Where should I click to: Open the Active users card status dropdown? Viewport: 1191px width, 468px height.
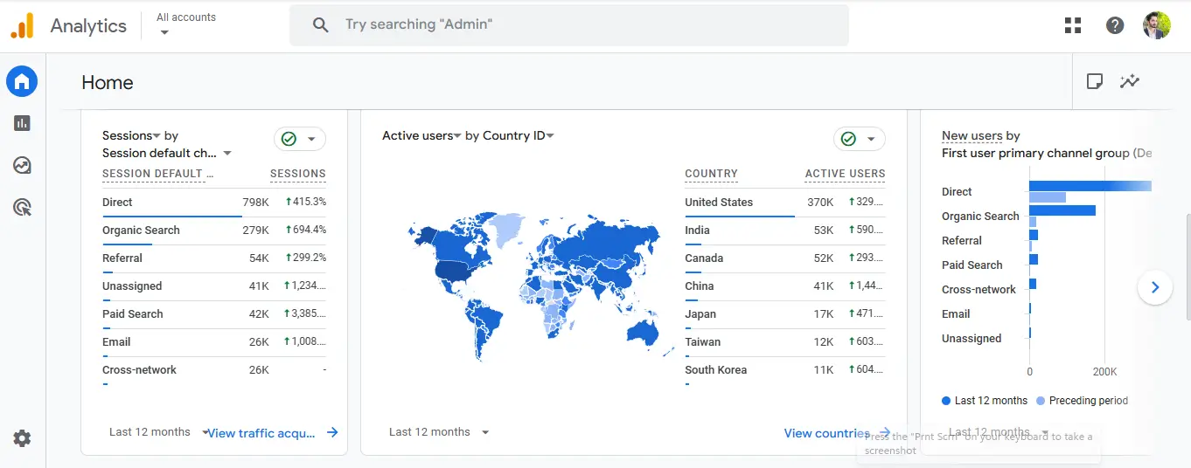point(859,139)
